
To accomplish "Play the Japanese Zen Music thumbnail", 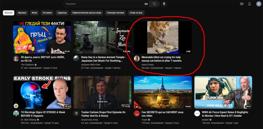I will pos(102,37).
